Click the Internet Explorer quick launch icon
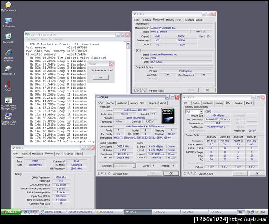This screenshot has height=224, width=269. click(26, 212)
